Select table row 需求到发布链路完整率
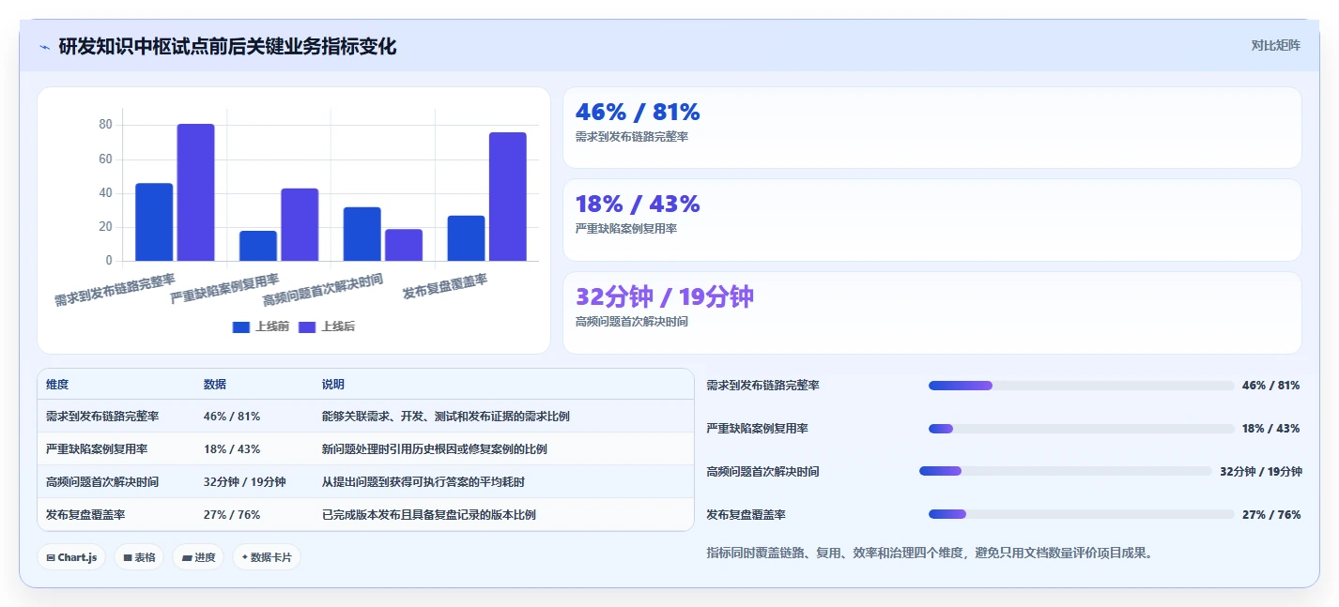Viewport: 1339px width, 607px height. pos(365,417)
